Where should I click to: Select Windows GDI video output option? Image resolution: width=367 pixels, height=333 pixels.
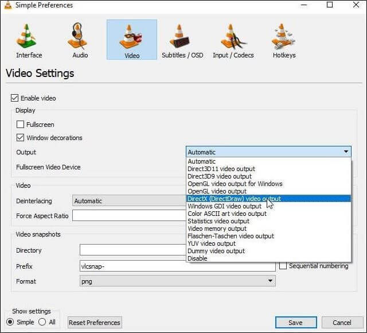pyautogui.click(x=224, y=206)
